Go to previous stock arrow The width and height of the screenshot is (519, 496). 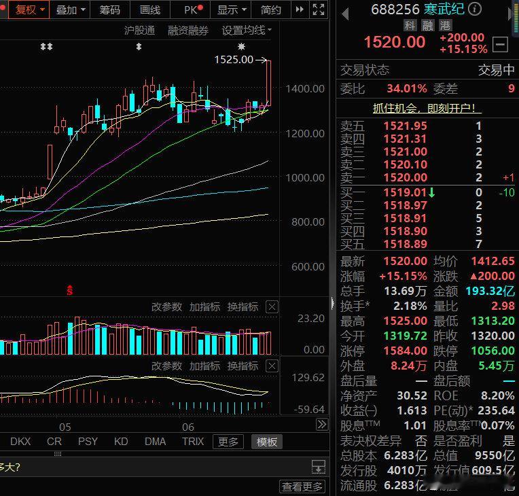[x=345, y=13]
